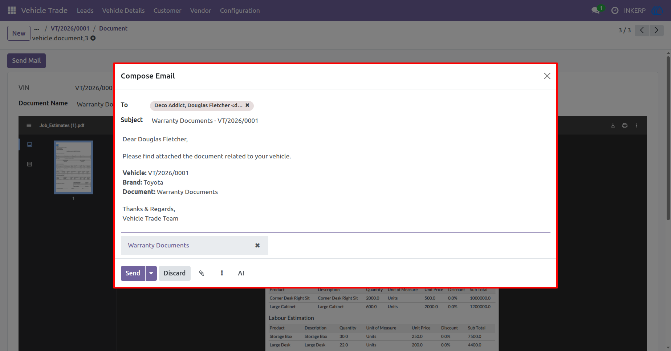Click the paperclip attach file icon
This screenshot has width=671, height=351.
click(202, 273)
